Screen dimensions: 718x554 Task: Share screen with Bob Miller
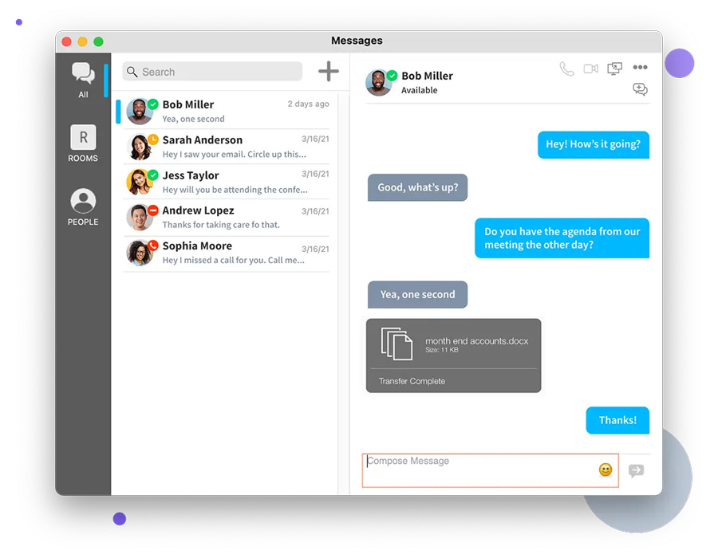[614, 69]
